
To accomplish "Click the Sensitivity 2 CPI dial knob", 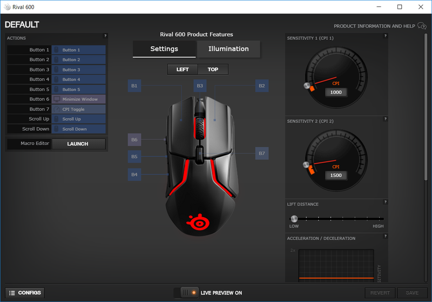I will pyautogui.click(x=306, y=165).
